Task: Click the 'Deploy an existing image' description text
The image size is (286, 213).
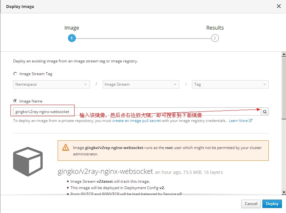Action: point(75,61)
